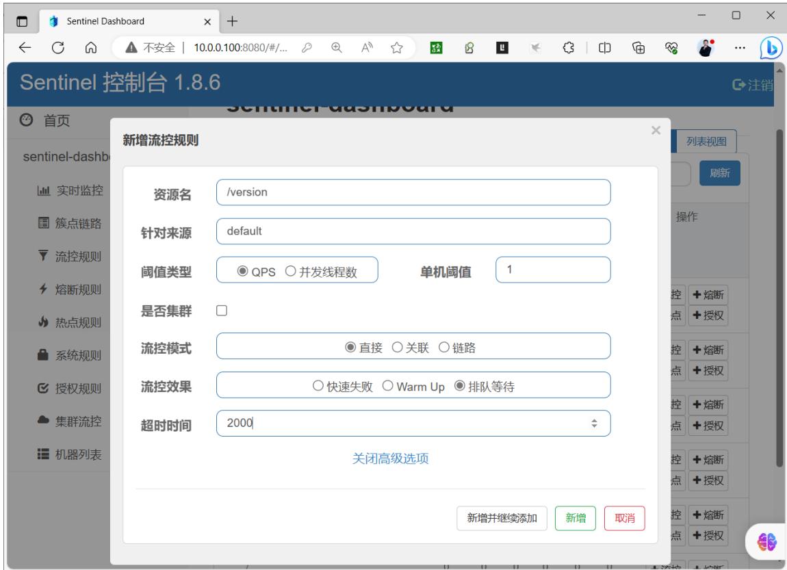Open 簇点链路 sidebar item
The width and height of the screenshot is (787, 570).
click(x=70, y=223)
